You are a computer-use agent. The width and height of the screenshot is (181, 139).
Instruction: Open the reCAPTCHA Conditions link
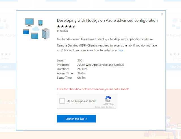(110, 107)
